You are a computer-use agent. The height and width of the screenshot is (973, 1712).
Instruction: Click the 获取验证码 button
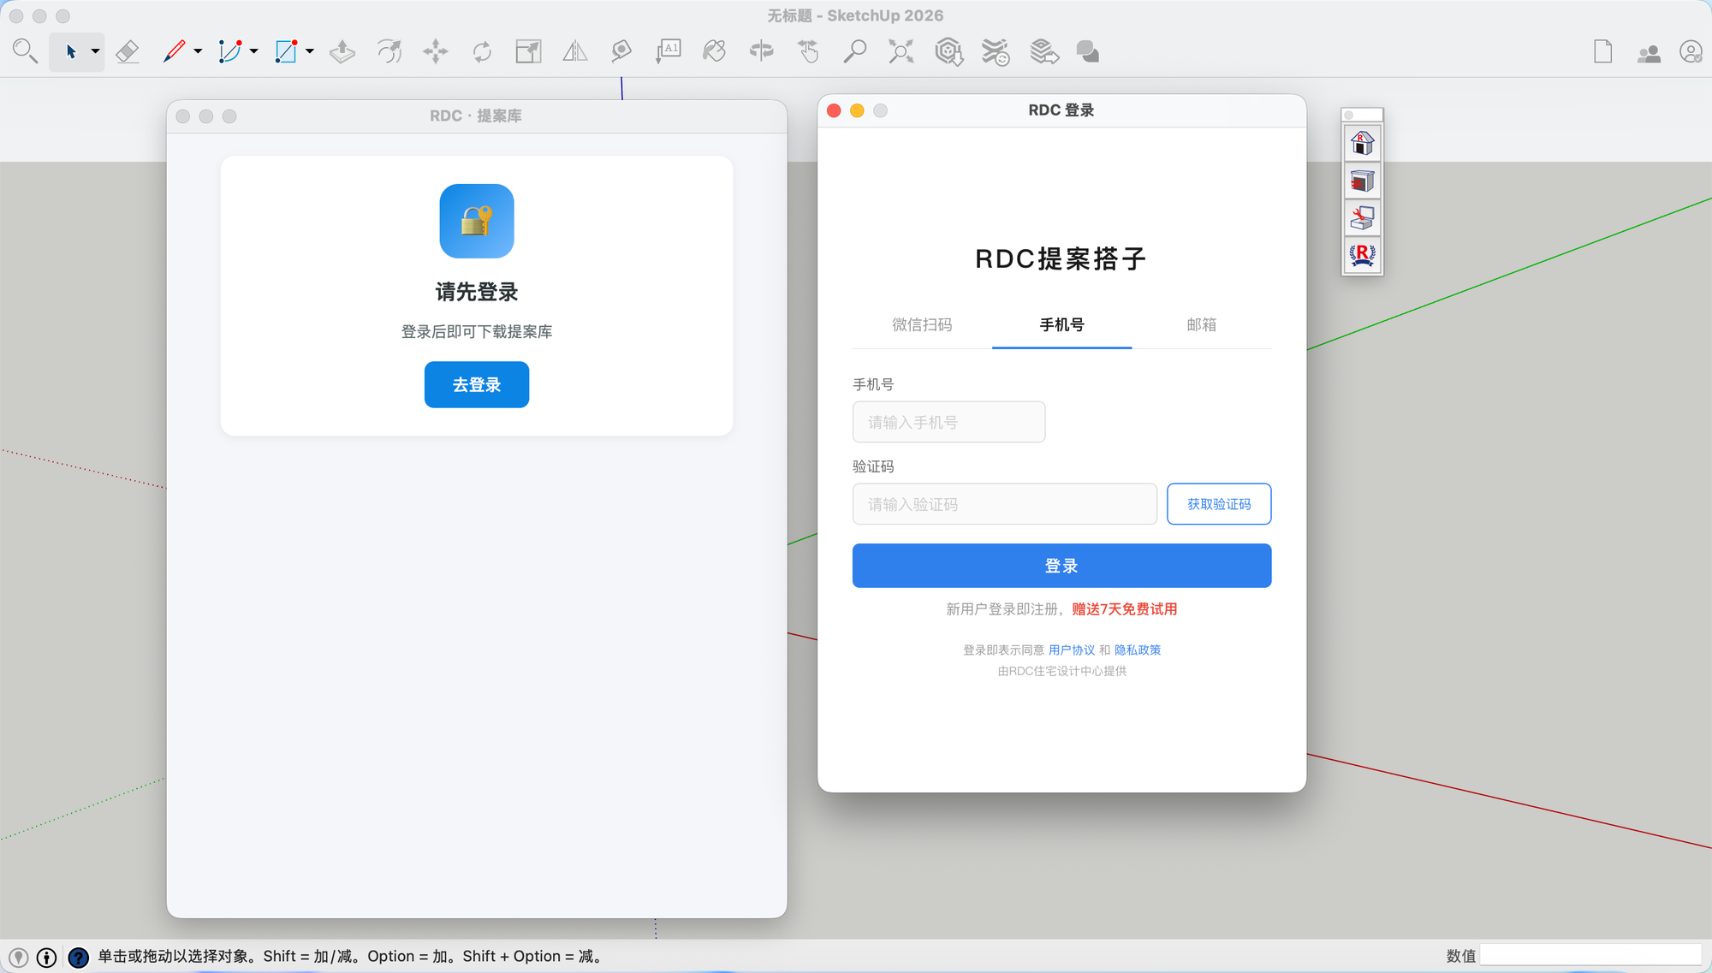(1219, 504)
